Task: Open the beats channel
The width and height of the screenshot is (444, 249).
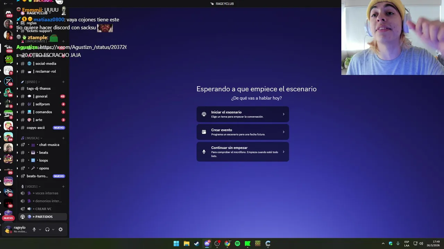Action: [x=43, y=153]
